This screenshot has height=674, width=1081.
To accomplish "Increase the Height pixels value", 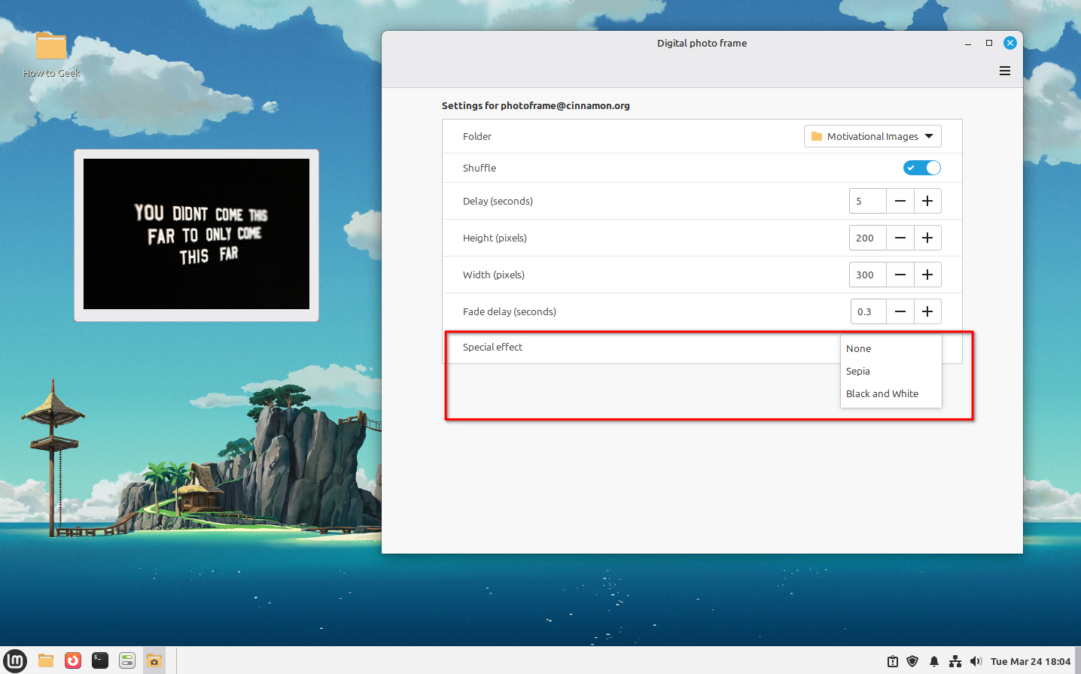I will pos(927,238).
